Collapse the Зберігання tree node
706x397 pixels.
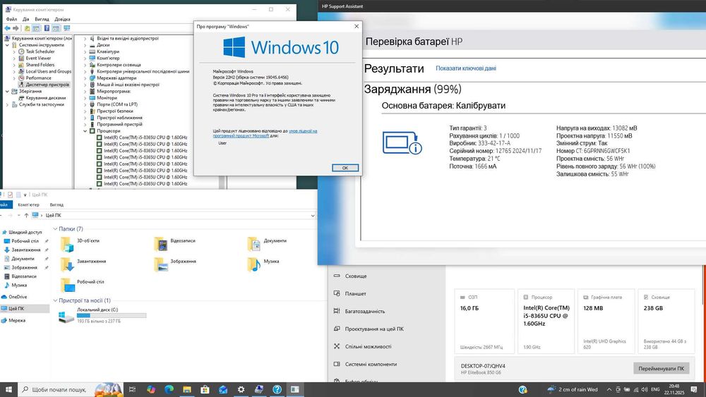[7, 91]
